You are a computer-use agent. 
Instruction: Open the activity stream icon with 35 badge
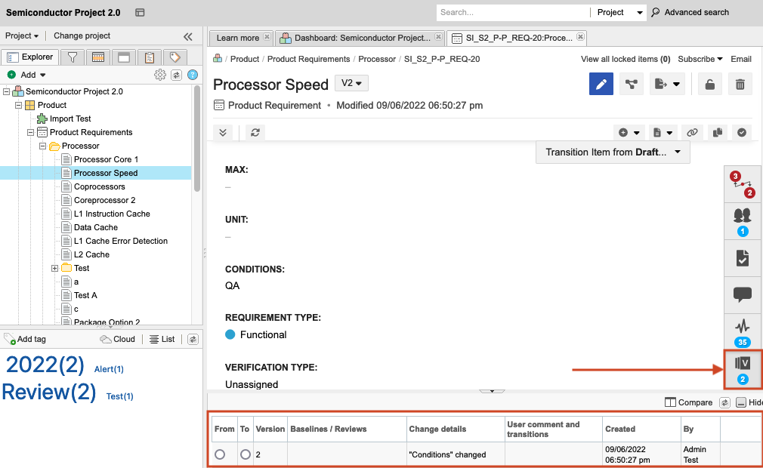tap(743, 331)
